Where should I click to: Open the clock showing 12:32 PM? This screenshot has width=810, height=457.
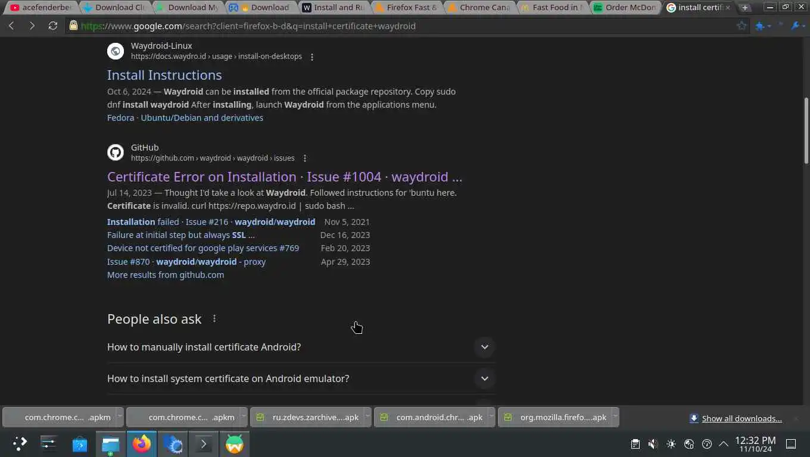pyautogui.click(x=755, y=444)
